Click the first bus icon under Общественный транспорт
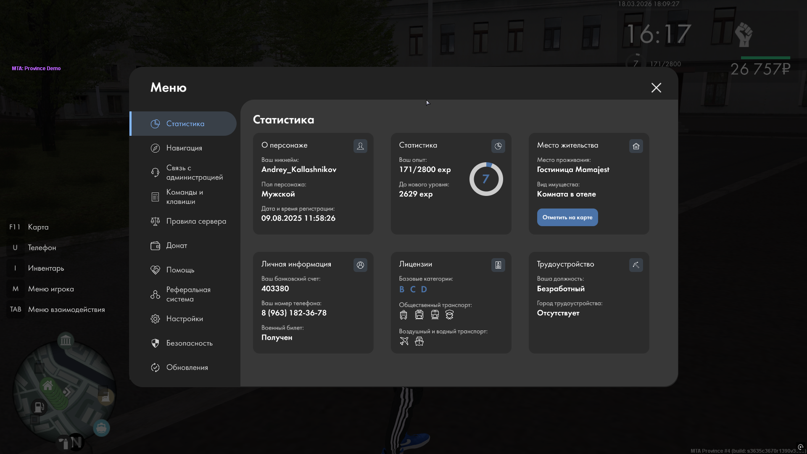Screen dimensions: 807x454 coord(403,314)
